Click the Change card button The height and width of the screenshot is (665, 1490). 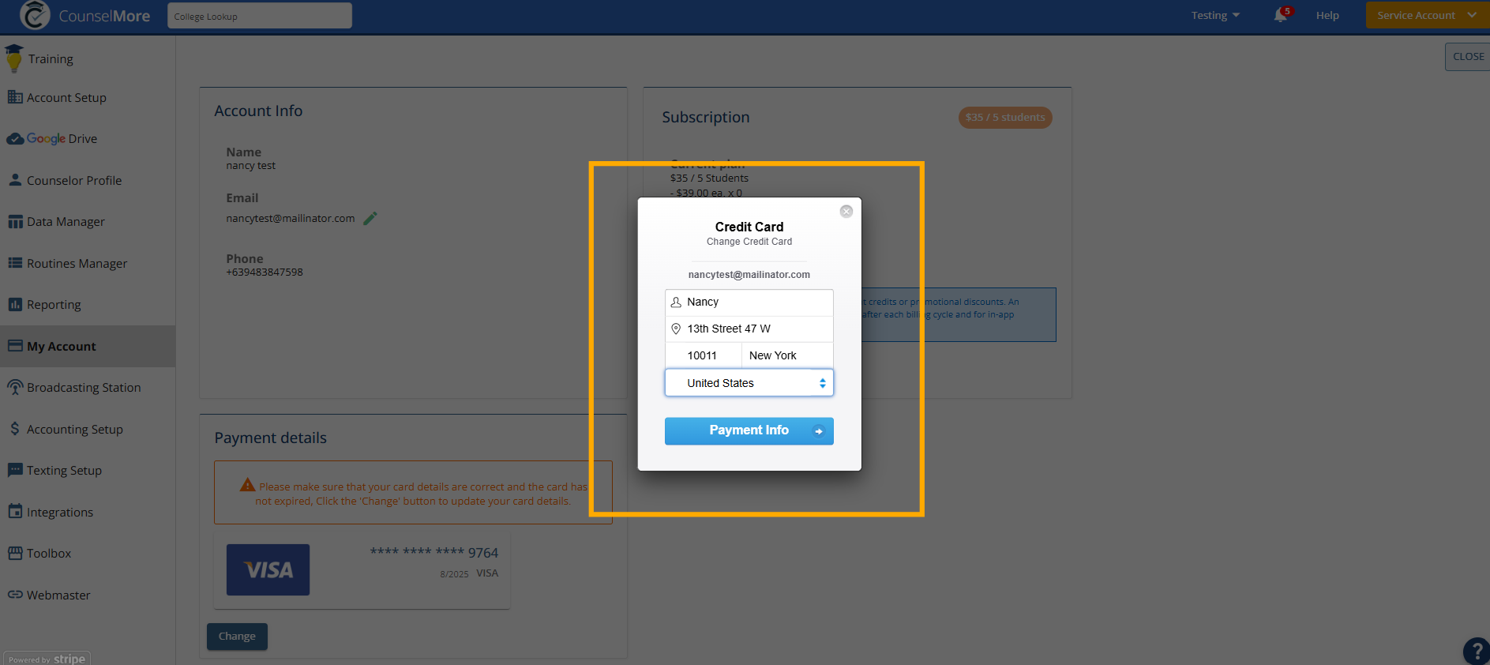pos(237,637)
